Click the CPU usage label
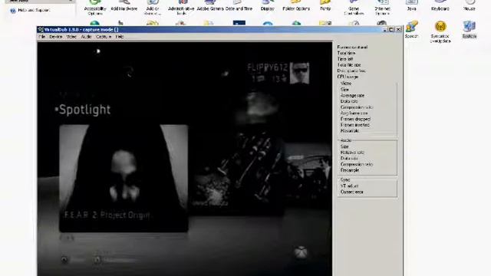The image size is (491, 276). pos(348,77)
